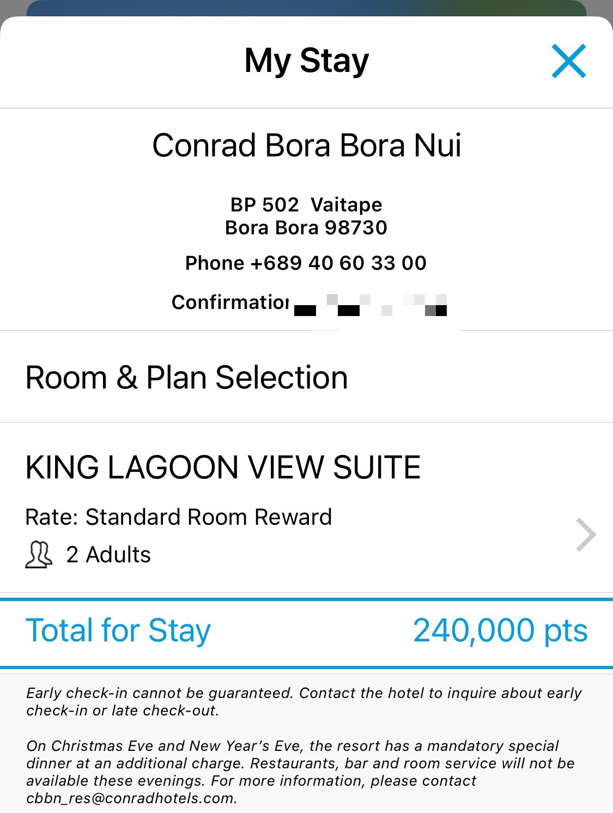Tap the Total for Stay label
613x813 pixels.
[x=118, y=631]
